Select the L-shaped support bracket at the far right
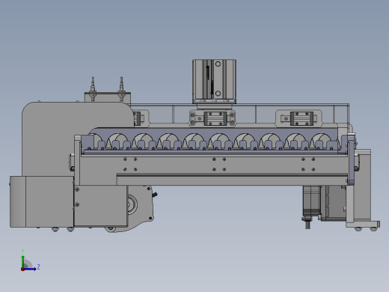The width and height of the screenshot is (389, 292). pyautogui.click(x=362, y=189)
